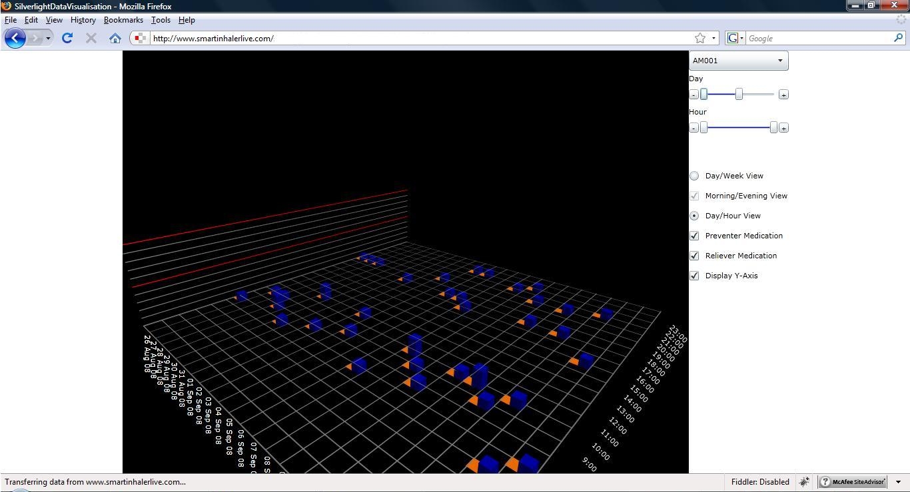Open the Google search engine selector
Image resolution: width=910 pixels, height=492 pixels.
point(735,38)
